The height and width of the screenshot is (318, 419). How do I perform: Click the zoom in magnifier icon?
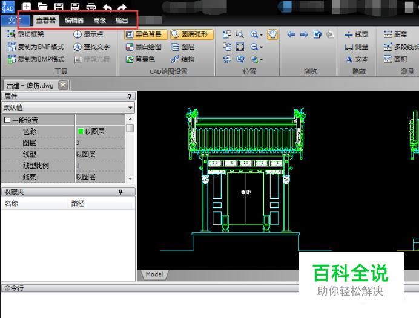click(x=254, y=34)
